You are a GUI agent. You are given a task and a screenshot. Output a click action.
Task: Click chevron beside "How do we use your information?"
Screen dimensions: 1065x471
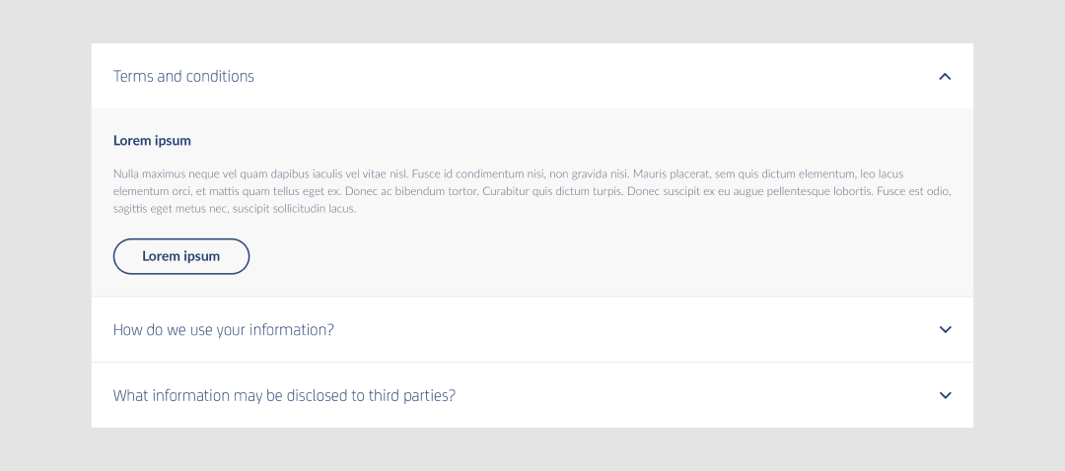tap(945, 329)
